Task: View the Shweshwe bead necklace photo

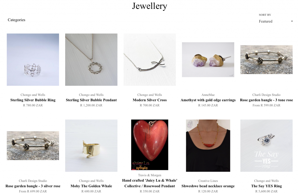Action: 208,146
